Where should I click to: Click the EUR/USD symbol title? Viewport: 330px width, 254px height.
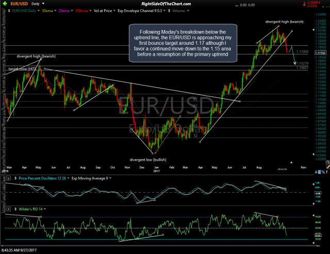[x=19, y=4]
